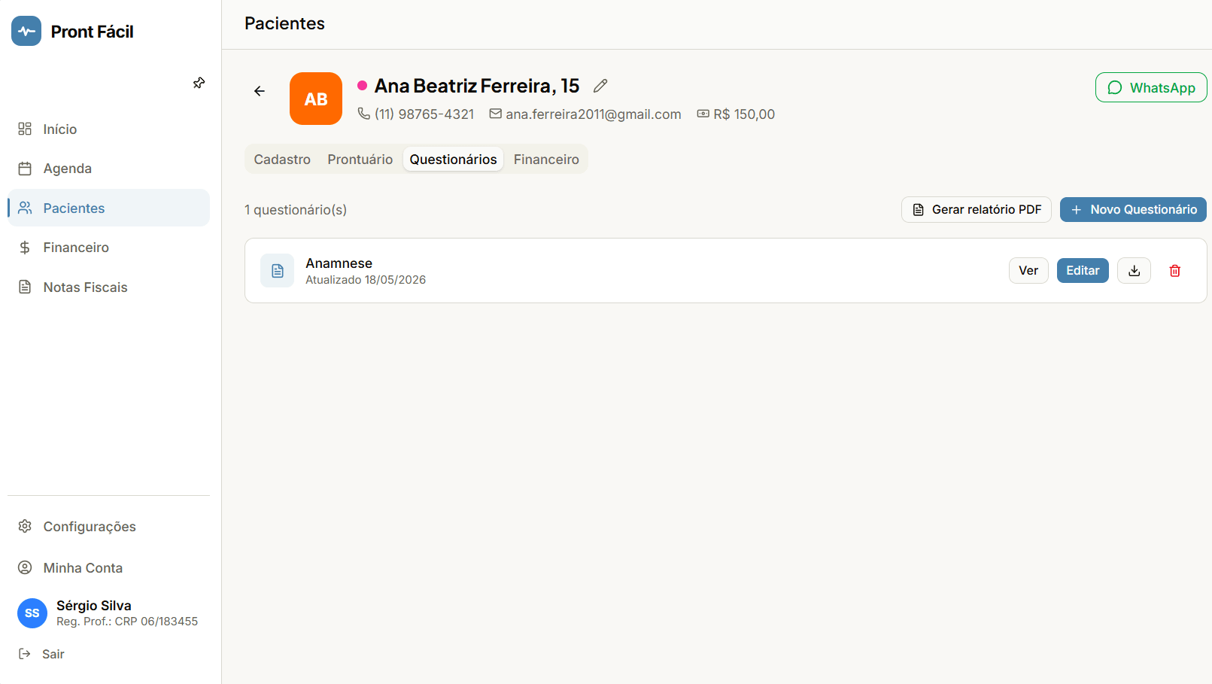Delete the Anamnese questionnaire with trash icon
This screenshot has width=1212, height=684.
coord(1175,271)
